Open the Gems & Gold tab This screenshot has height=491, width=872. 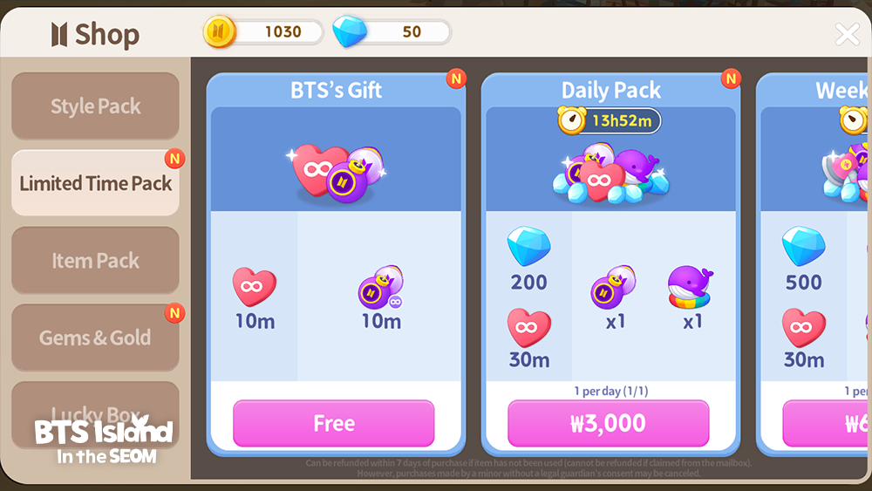pyautogui.click(x=95, y=338)
